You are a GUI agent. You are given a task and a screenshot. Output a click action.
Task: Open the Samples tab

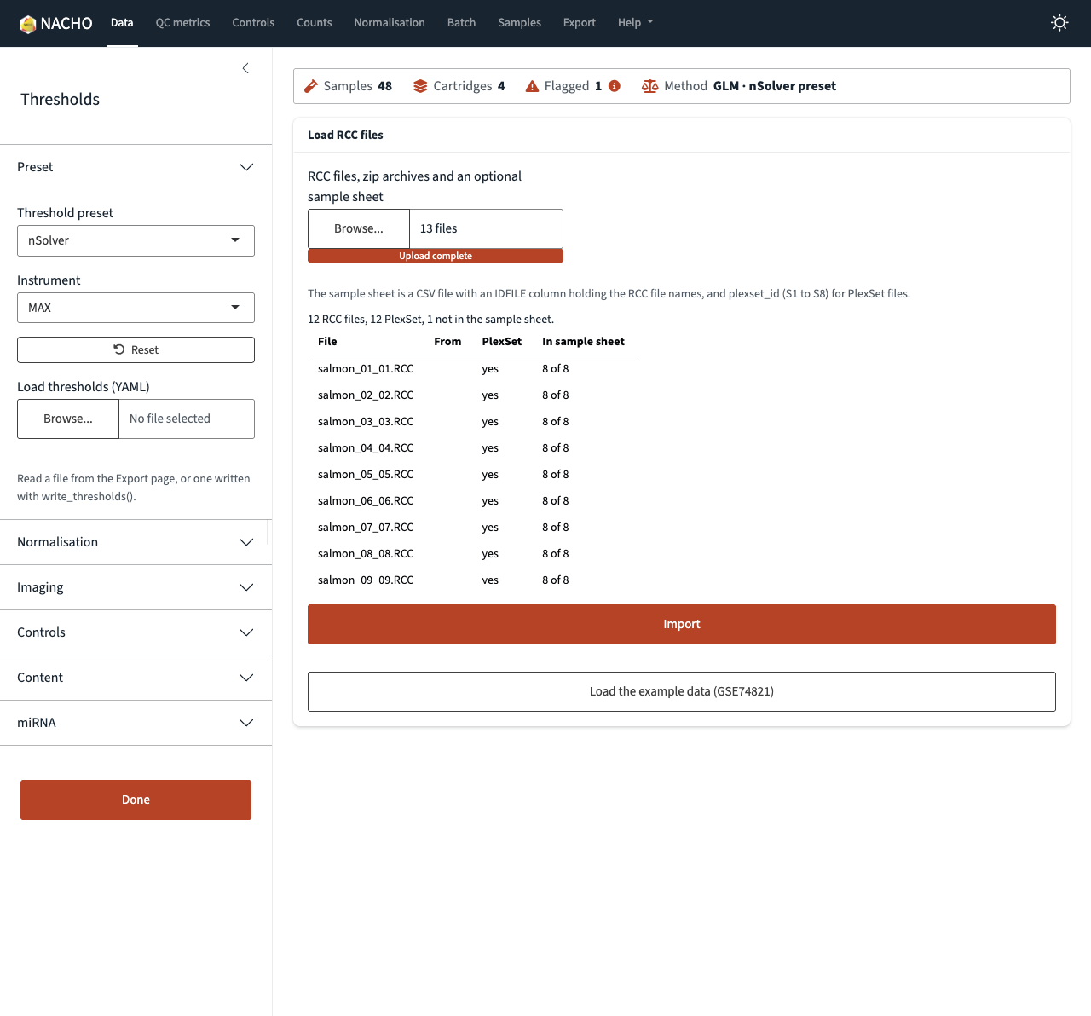[x=519, y=23]
